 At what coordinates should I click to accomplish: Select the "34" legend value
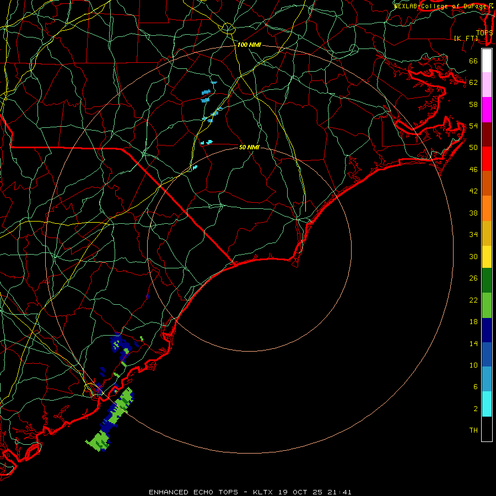tap(473, 235)
